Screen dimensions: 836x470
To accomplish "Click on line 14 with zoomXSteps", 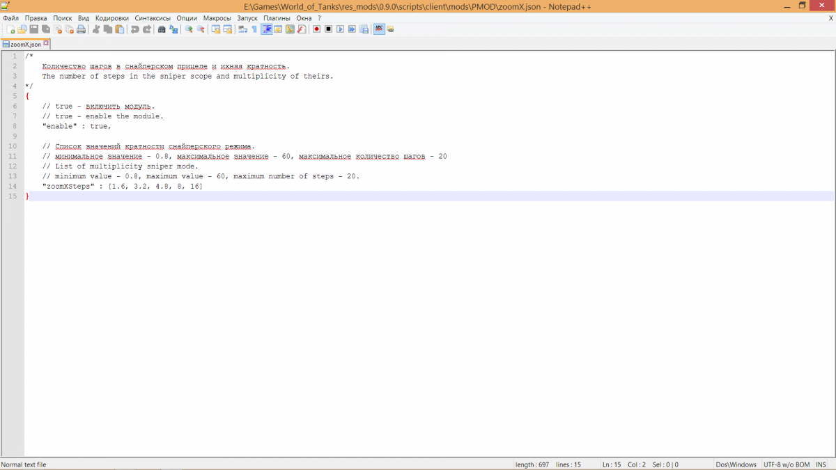I will click(x=122, y=187).
